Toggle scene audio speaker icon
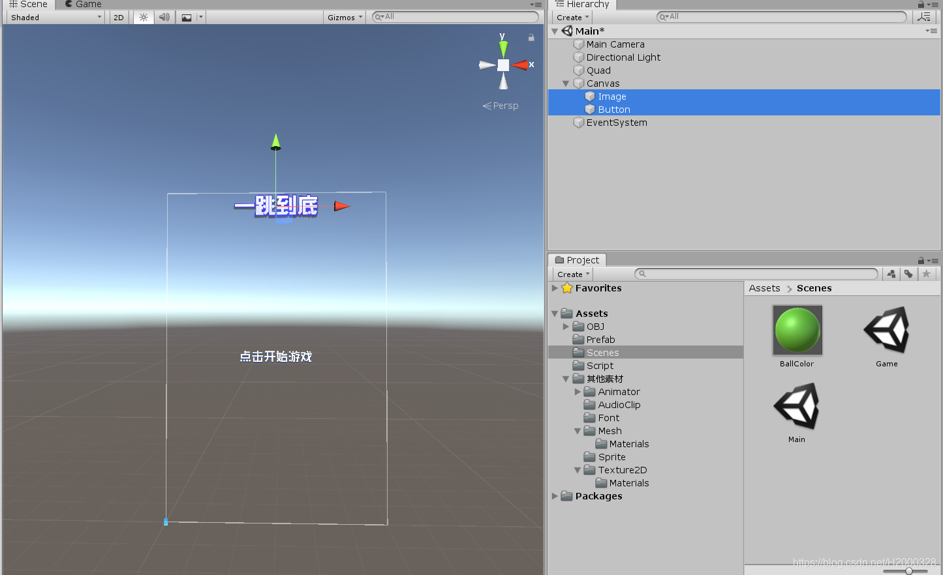Screen dimensions: 943x575 (164, 18)
